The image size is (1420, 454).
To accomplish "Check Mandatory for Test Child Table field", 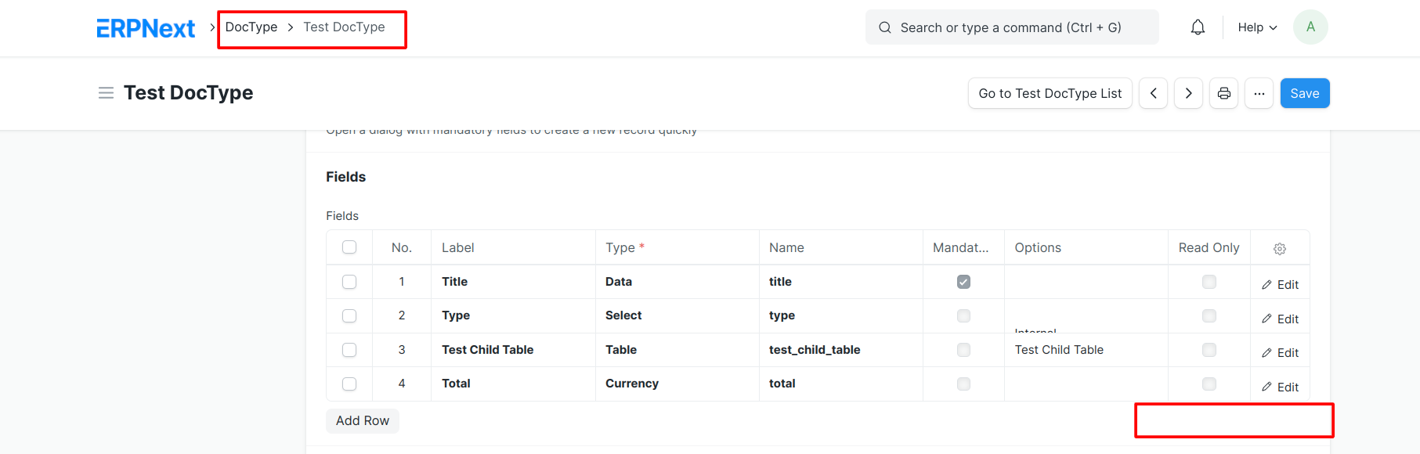I will (x=963, y=350).
